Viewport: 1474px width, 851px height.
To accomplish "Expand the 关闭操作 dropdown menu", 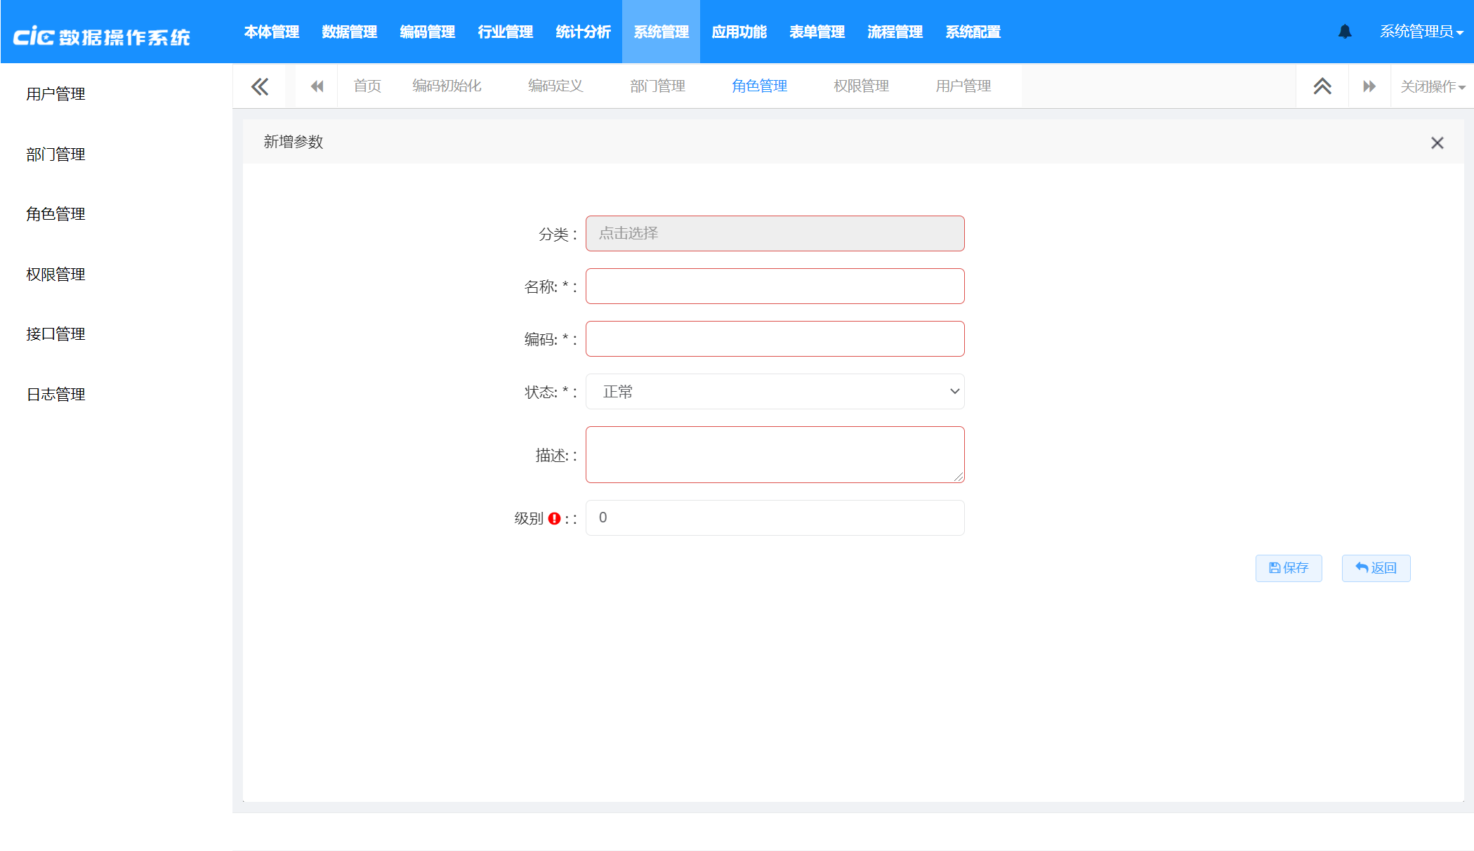I will (x=1433, y=86).
